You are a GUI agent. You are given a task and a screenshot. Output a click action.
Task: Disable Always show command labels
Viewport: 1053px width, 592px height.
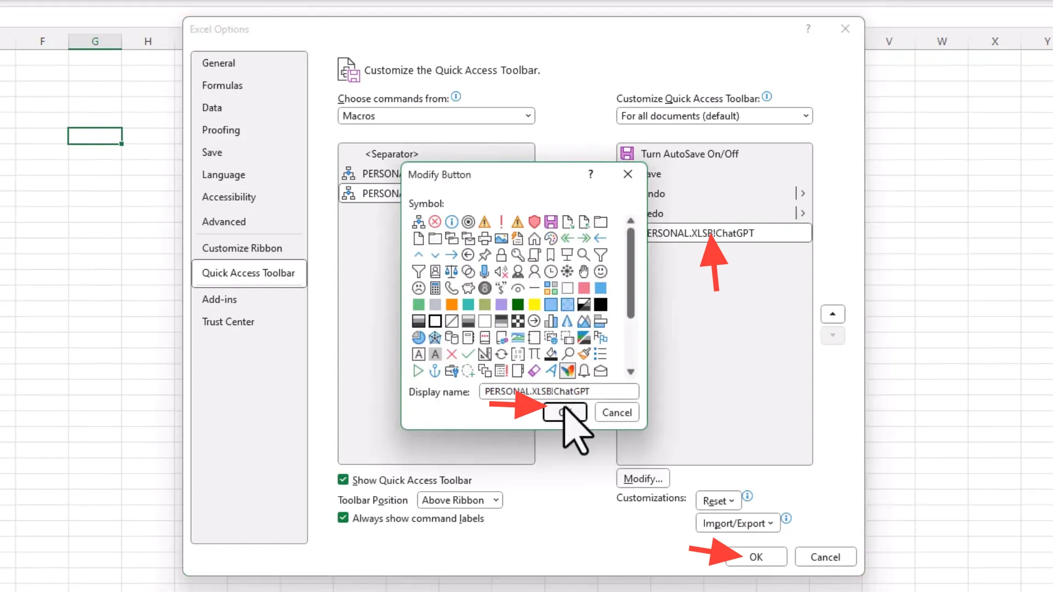(343, 517)
